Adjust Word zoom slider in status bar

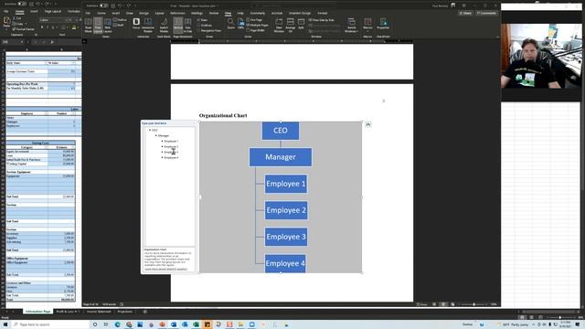tap(473, 304)
